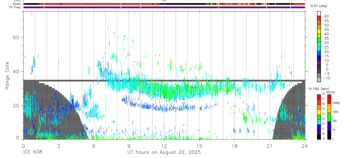
Task: Select the blue segment of the NOISE colorbar
Action: click(x=329, y=126)
